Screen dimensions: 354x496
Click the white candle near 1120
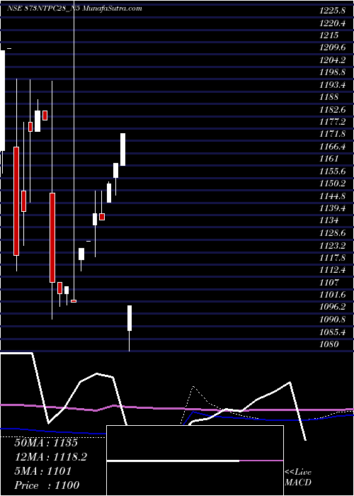click(81, 254)
